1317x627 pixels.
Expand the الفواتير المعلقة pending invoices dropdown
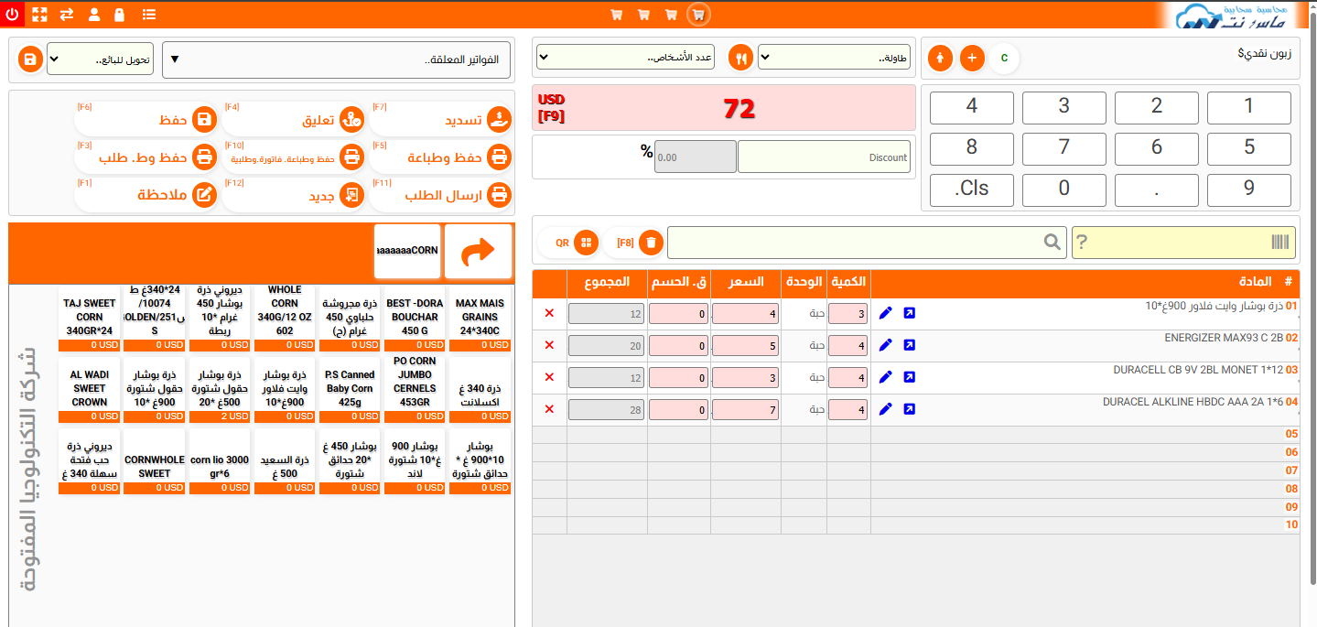click(x=337, y=59)
